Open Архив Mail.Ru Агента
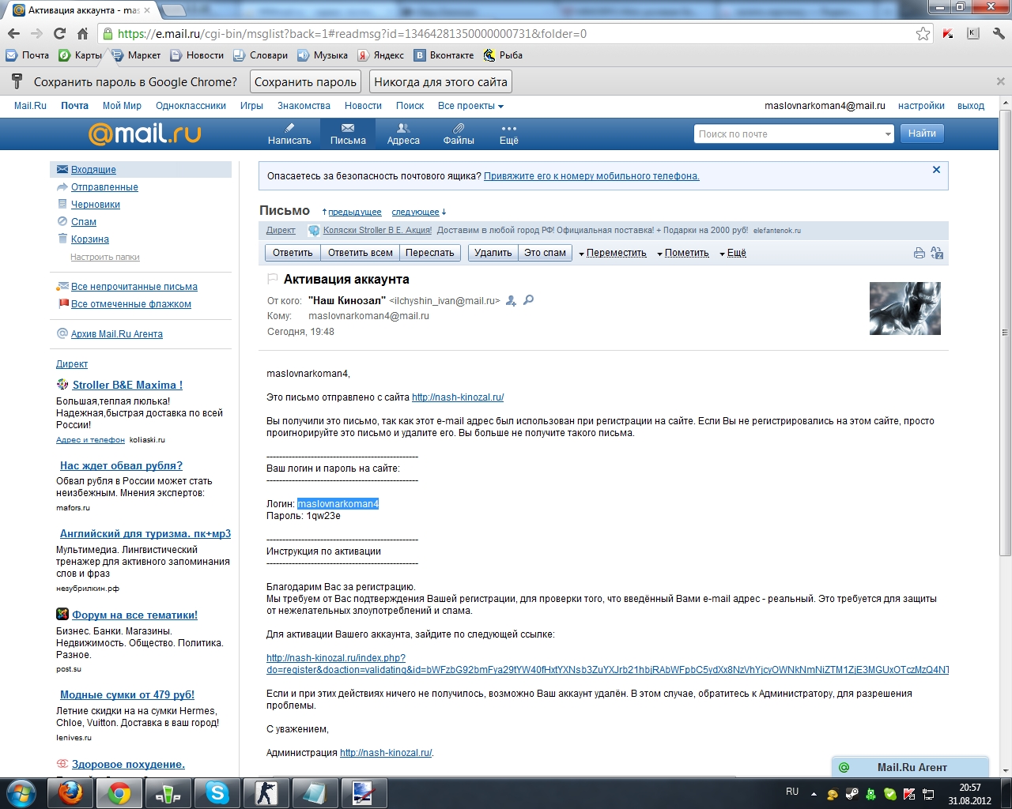Screen dimensions: 1012x809 point(117,334)
